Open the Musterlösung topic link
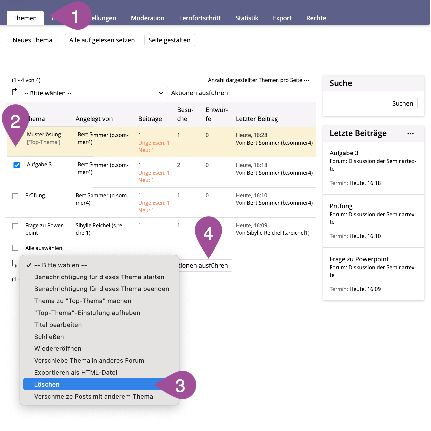 pyautogui.click(x=44, y=134)
